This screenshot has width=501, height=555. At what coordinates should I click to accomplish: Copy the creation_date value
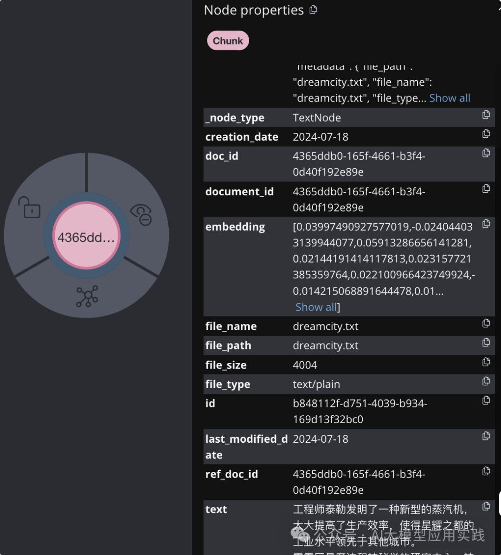point(486,134)
